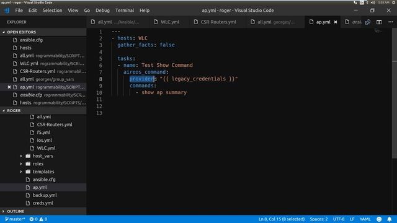
Task: Change indentation via Spaces: 2
Action: tap(318, 219)
